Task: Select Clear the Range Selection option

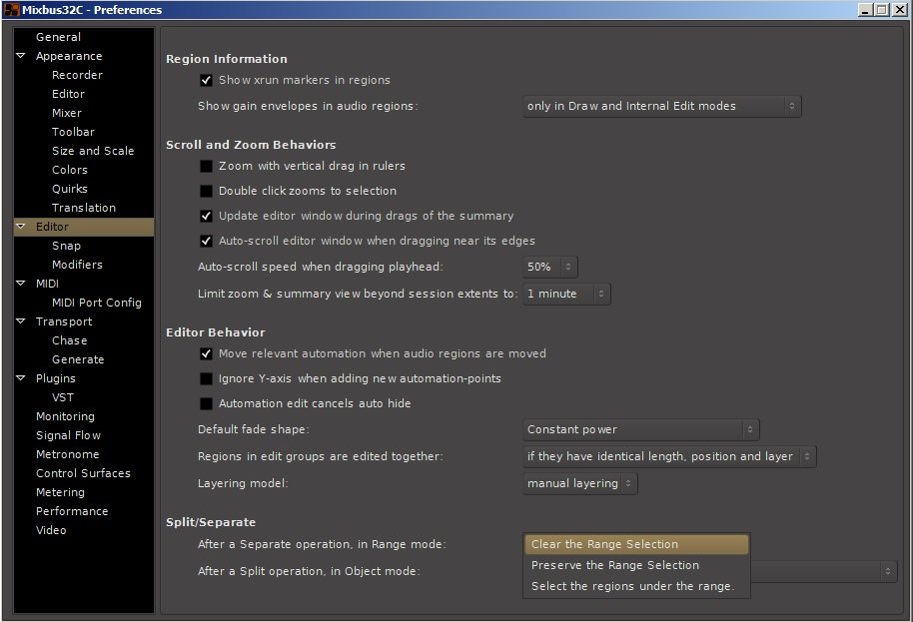Action: (636, 544)
